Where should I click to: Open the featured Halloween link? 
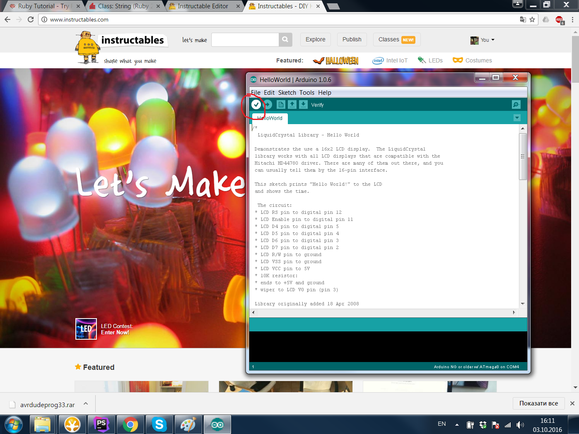pos(336,61)
